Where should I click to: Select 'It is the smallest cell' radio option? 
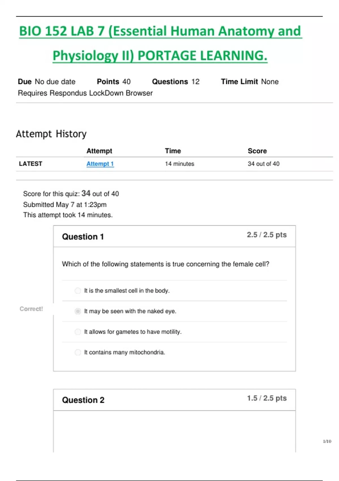tap(78, 291)
